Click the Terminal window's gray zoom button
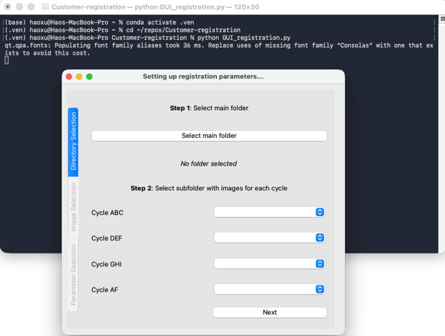The height and width of the screenshot is (336, 445). click(31, 7)
